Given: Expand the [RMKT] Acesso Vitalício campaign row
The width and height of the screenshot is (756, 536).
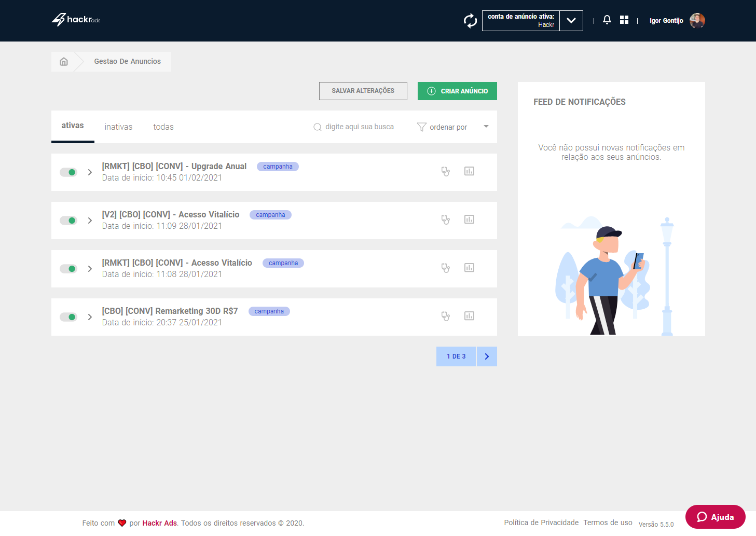Looking at the screenshot, I should click(x=90, y=269).
